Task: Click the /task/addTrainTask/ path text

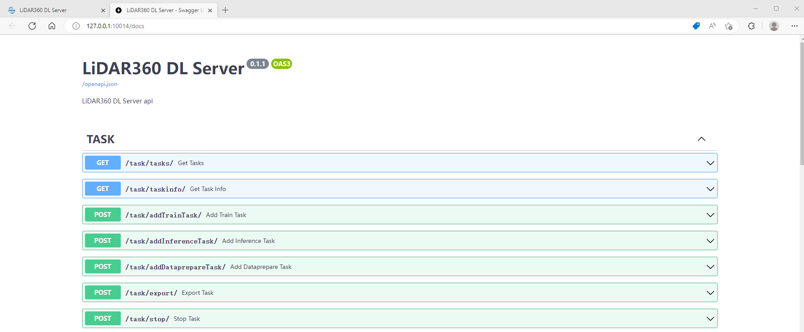Action: coord(163,215)
